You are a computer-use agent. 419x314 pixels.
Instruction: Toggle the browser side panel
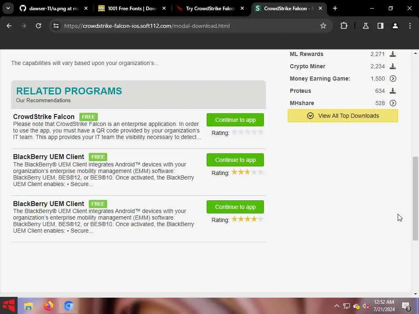click(x=381, y=26)
